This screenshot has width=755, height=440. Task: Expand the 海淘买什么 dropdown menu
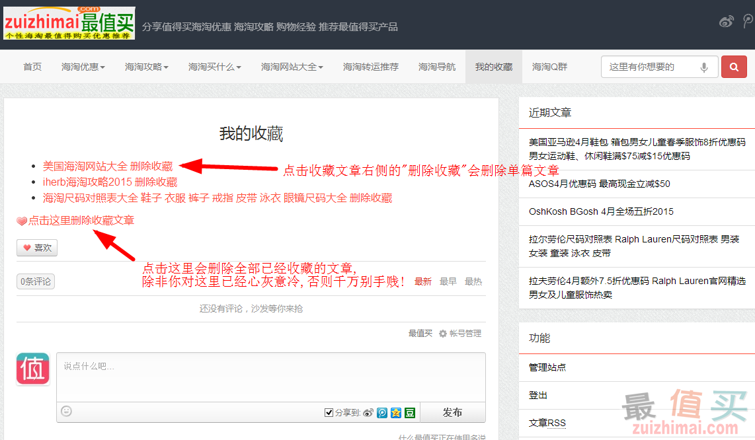coord(215,67)
